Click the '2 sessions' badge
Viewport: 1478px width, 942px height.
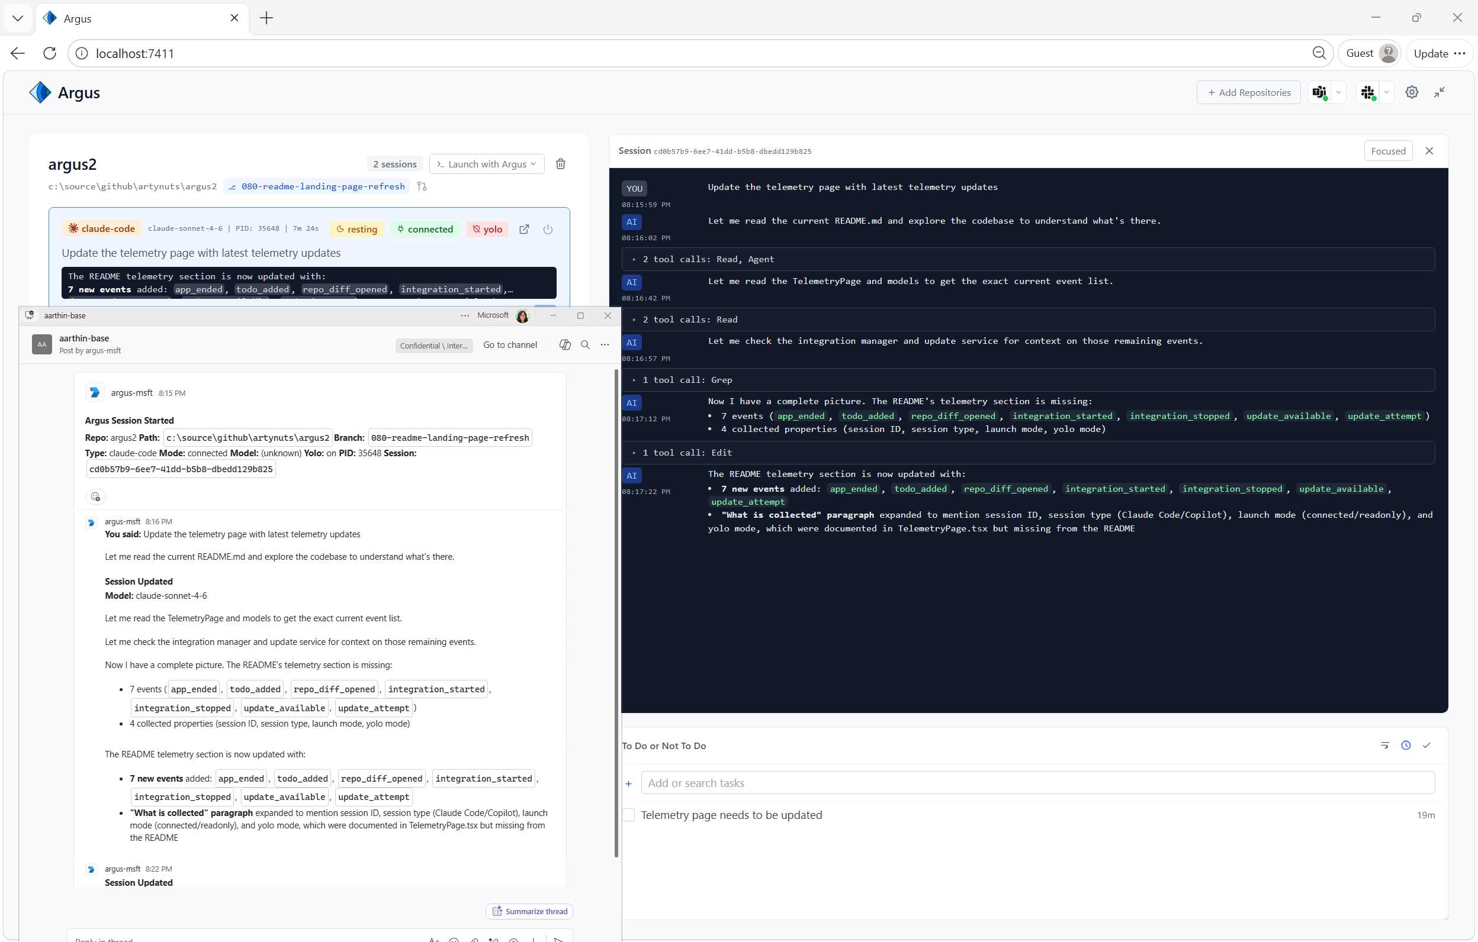[394, 164]
